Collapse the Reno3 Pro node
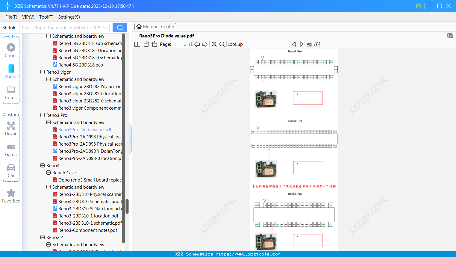 tap(43, 115)
